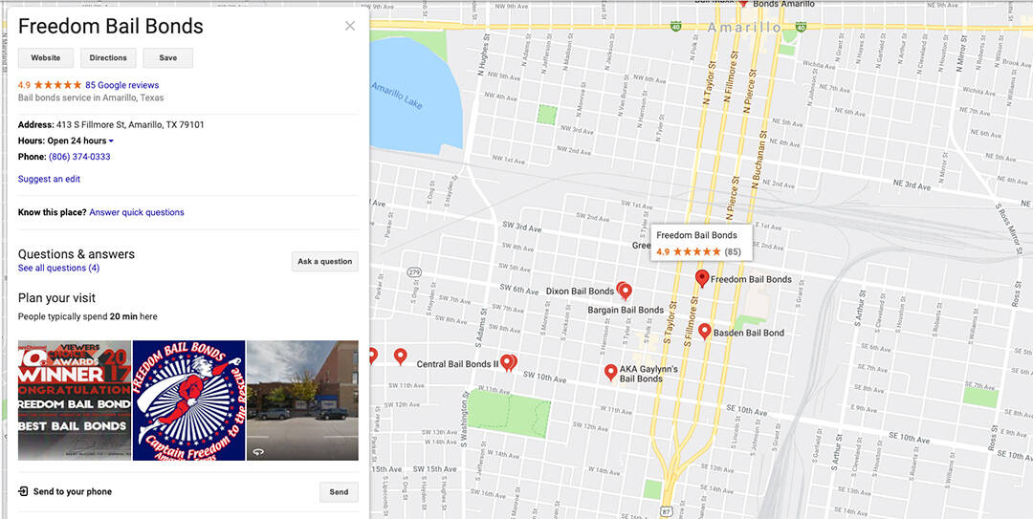1033x519 pixels.
Task: Click the Send to your phone icon
Action: coord(23,491)
